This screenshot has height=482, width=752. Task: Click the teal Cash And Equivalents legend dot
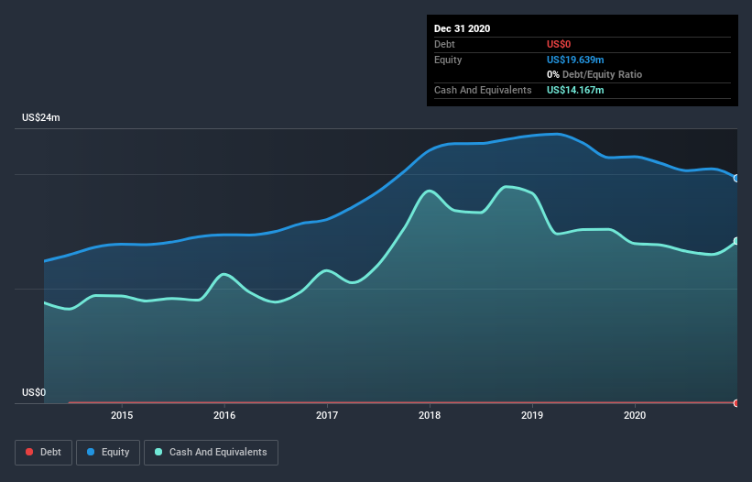pos(158,452)
